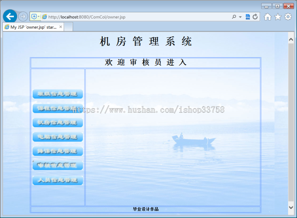This screenshot has height=218, width=297.
Task: Open 人员信息管理 (Personnel Info Management)
Action: (57, 180)
